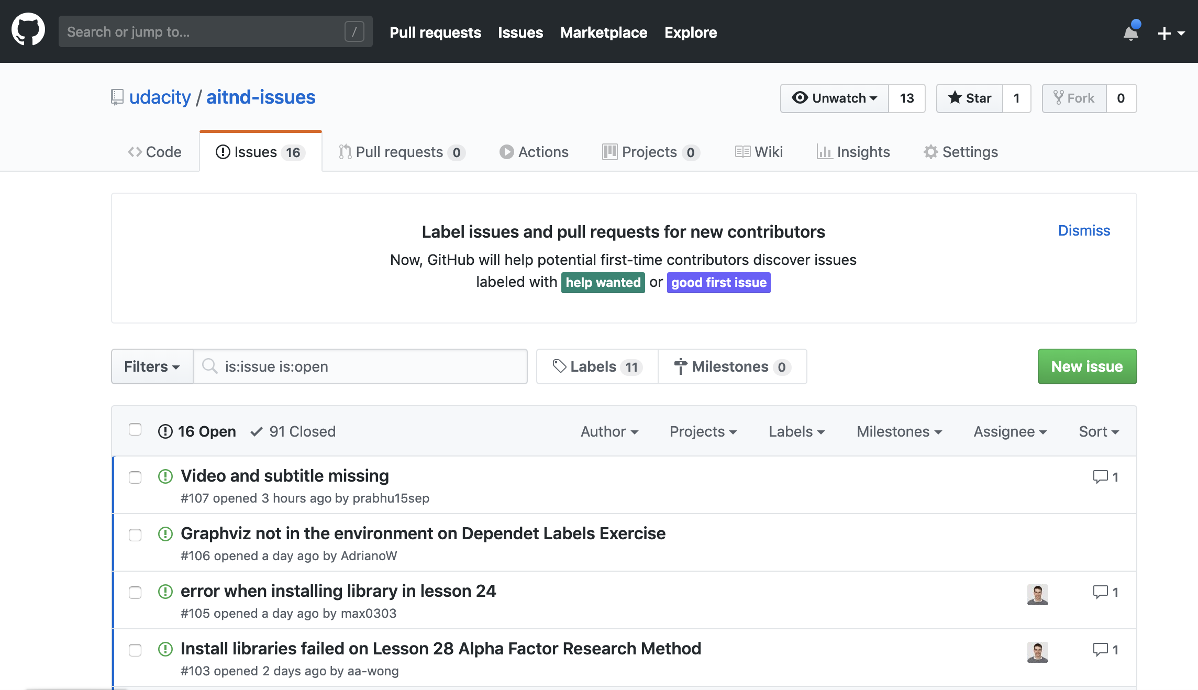Click the Labels tag button
The height and width of the screenshot is (690, 1198).
[597, 366]
